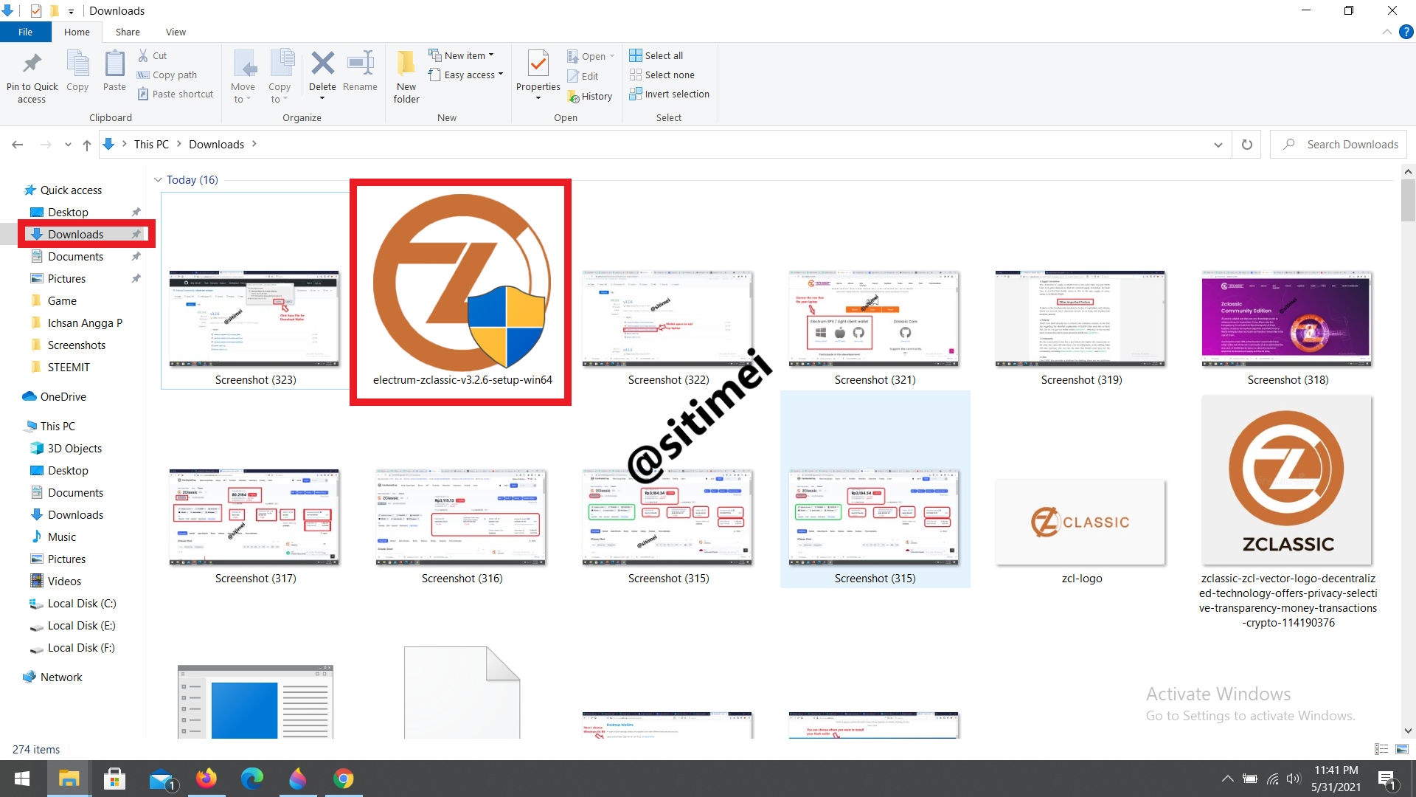
Task: Expand the address bar history dropdown
Action: pos(1218,145)
